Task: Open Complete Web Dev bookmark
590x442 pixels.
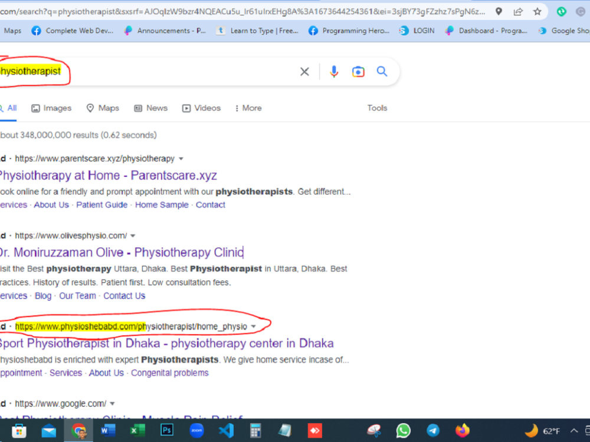Action: [x=72, y=31]
